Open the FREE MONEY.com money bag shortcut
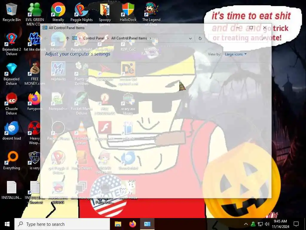 (x=35, y=74)
